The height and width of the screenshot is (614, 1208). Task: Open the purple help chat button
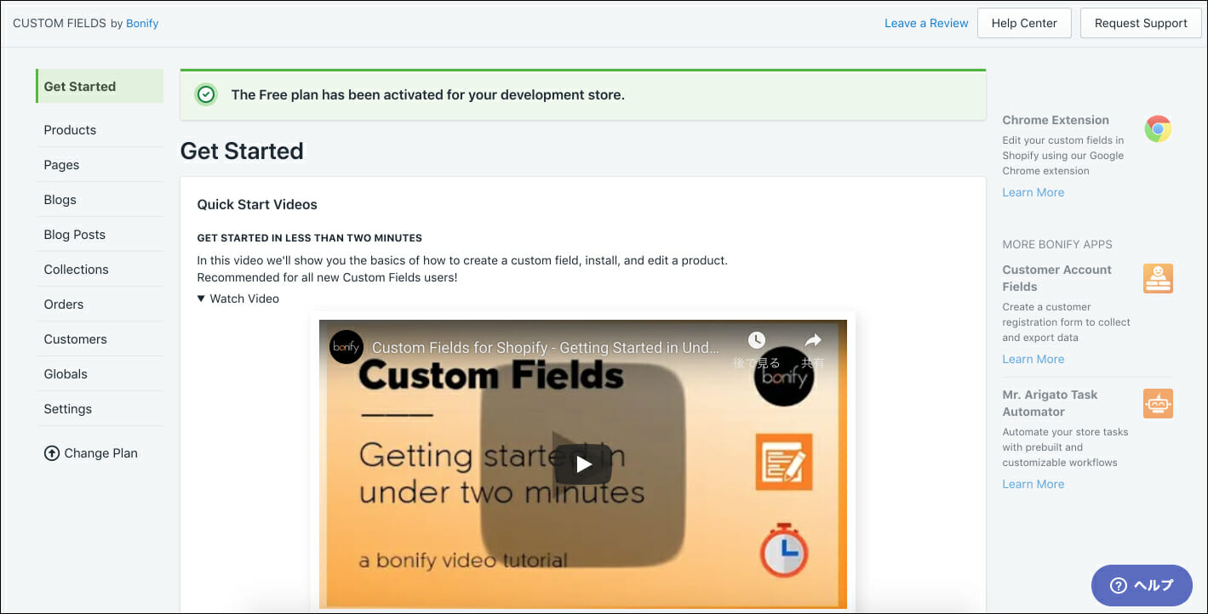1142,585
